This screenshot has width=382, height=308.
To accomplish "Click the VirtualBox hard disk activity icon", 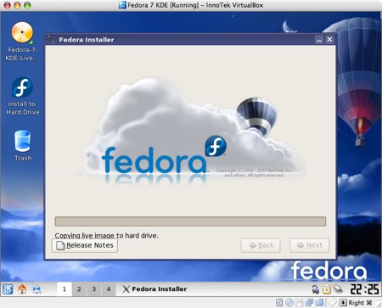I will coord(279,303).
